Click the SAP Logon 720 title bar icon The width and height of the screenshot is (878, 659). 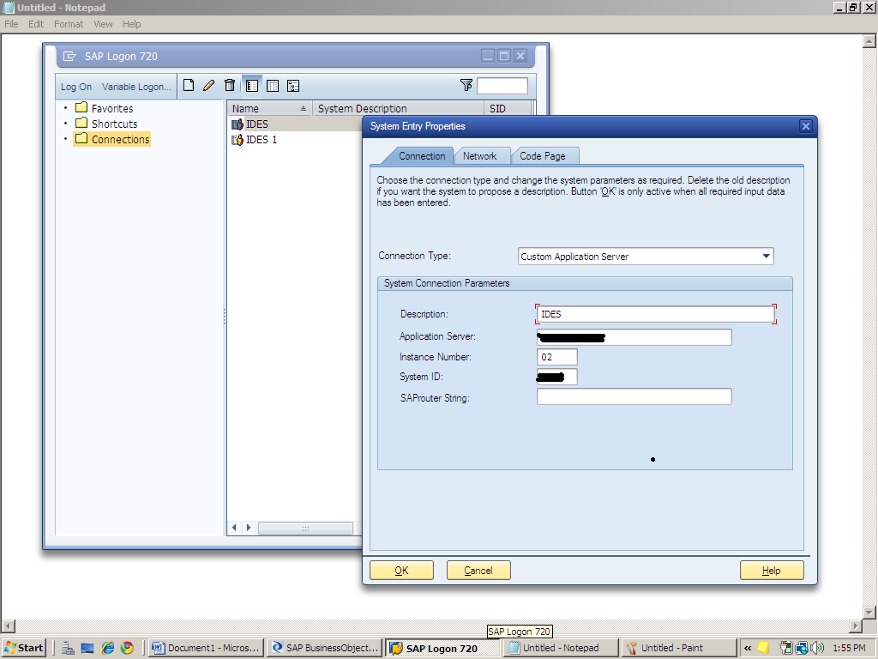click(69, 56)
